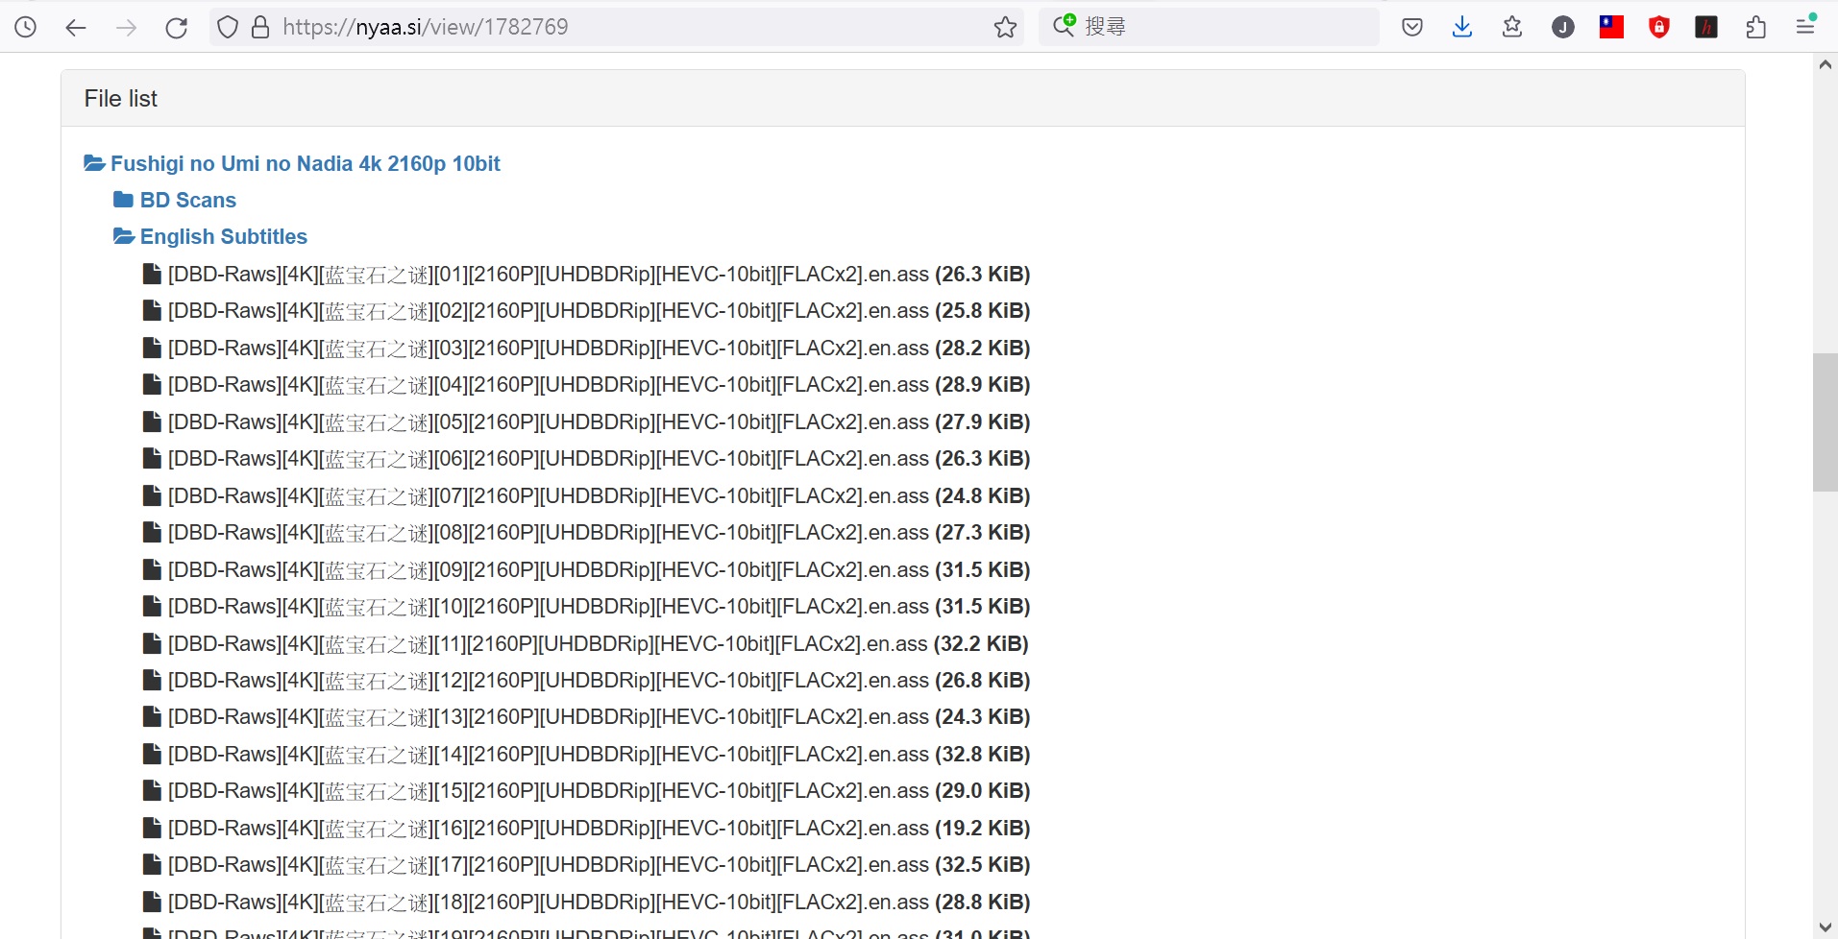The height and width of the screenshot is (939, 1838).
Task: Open the tracking protection shield icon
Action: pos(228,27)
